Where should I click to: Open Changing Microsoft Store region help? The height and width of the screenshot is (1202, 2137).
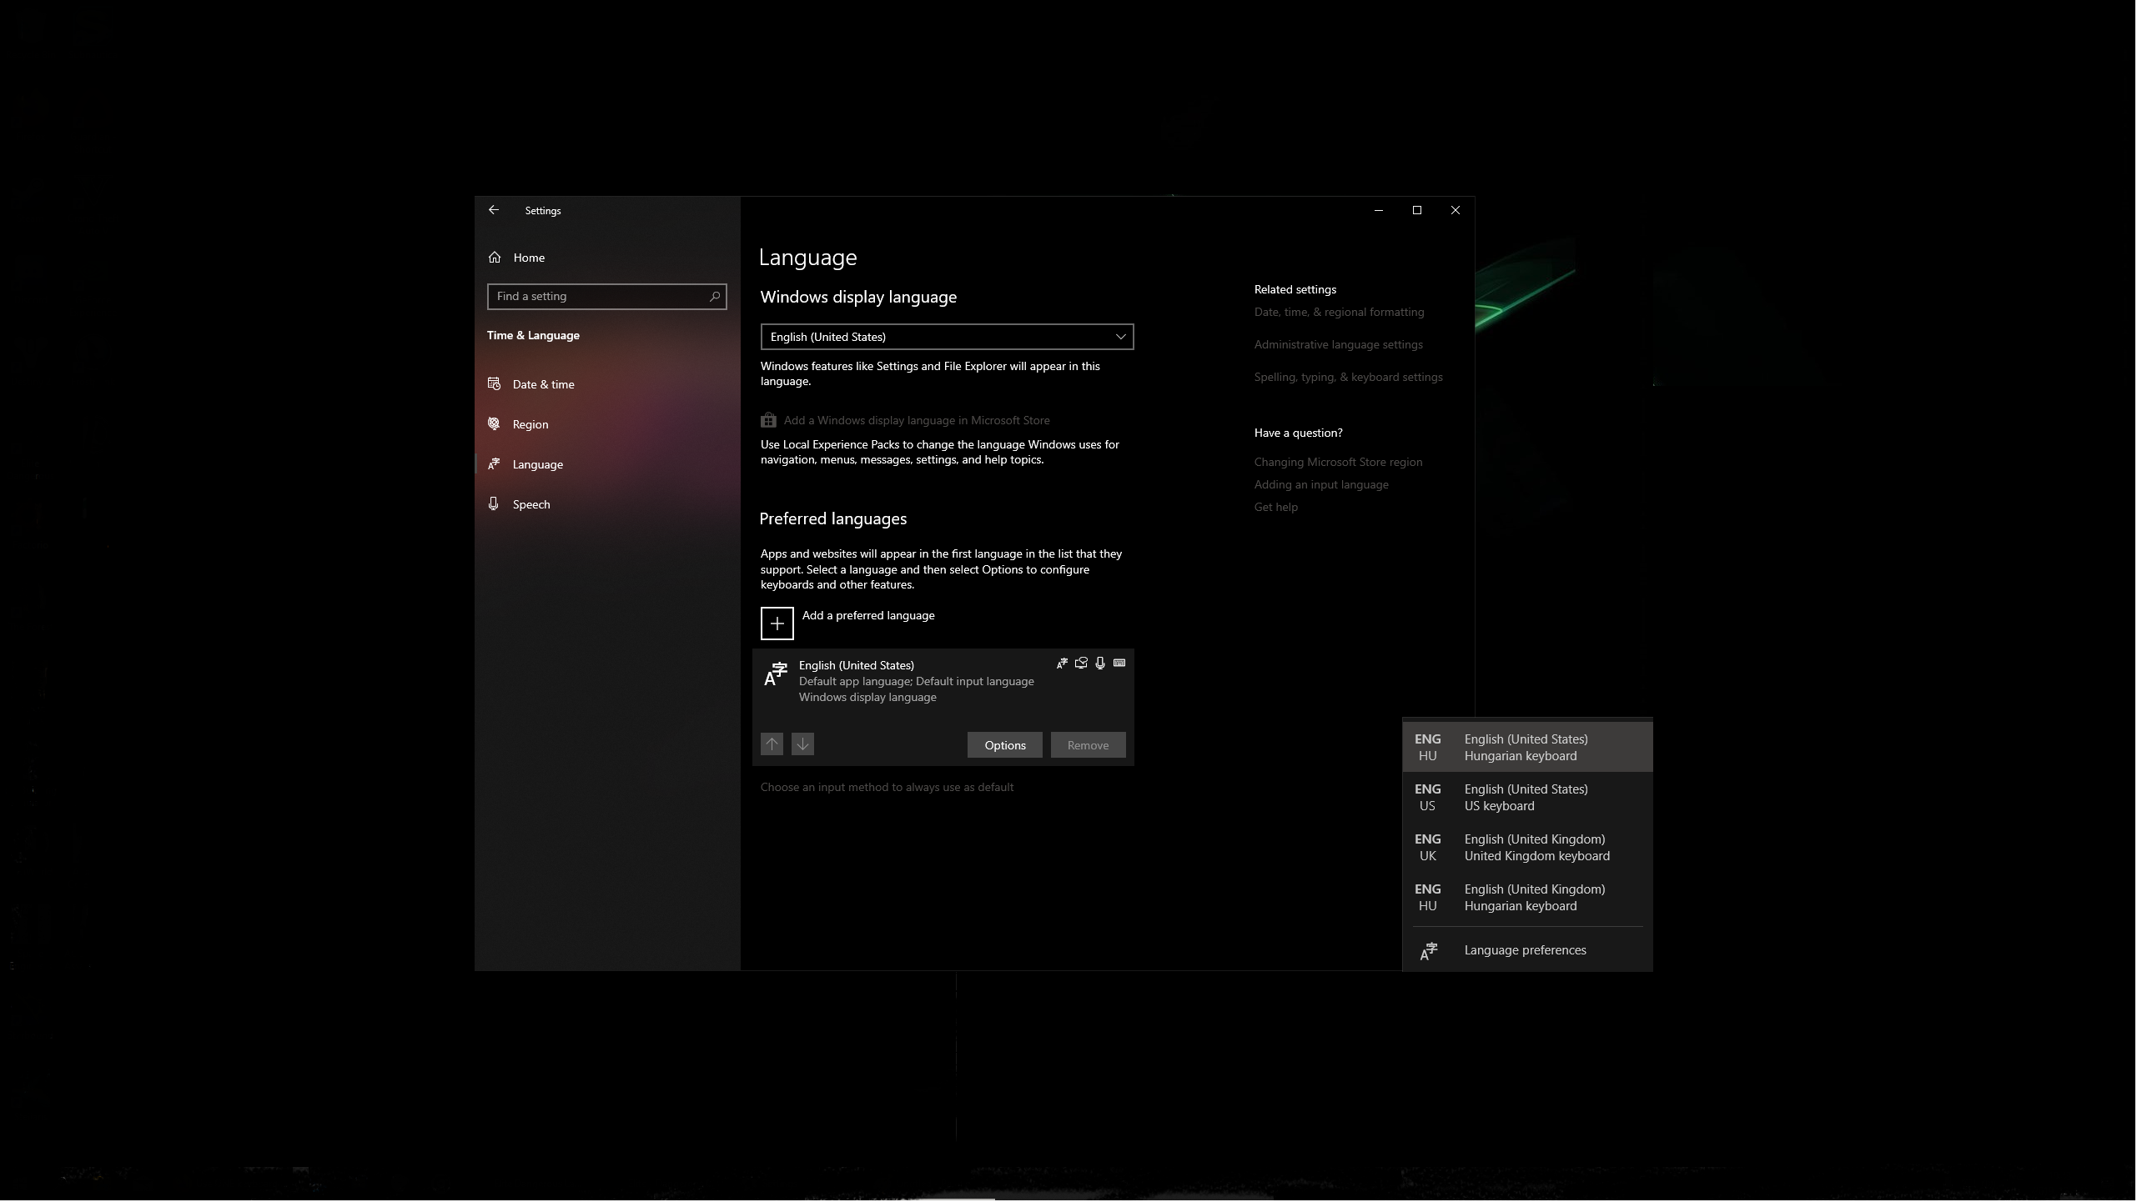(1340, 463)
